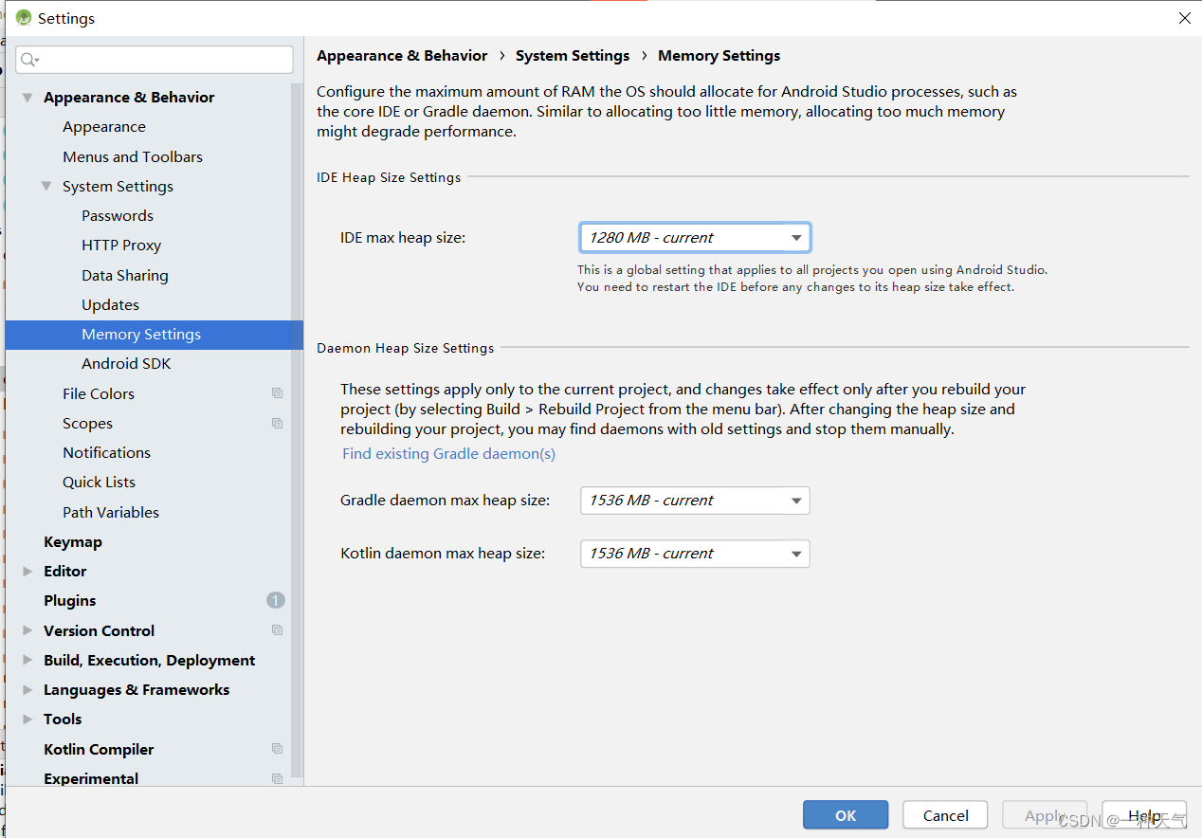The height and width of the screenshot is (838, 1202).
Task: Open Android SDK settings
Action: pyautogui.click(x=126, y=363)
